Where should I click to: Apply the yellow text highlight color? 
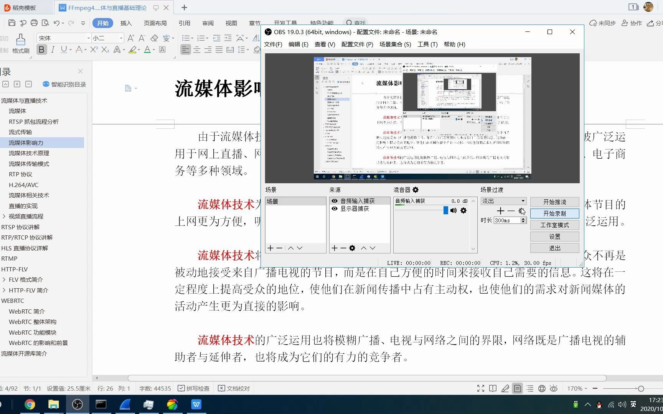tap(132, 49)
